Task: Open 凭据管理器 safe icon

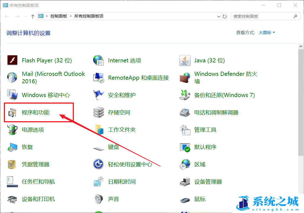Action: click(x=12, y=164)
